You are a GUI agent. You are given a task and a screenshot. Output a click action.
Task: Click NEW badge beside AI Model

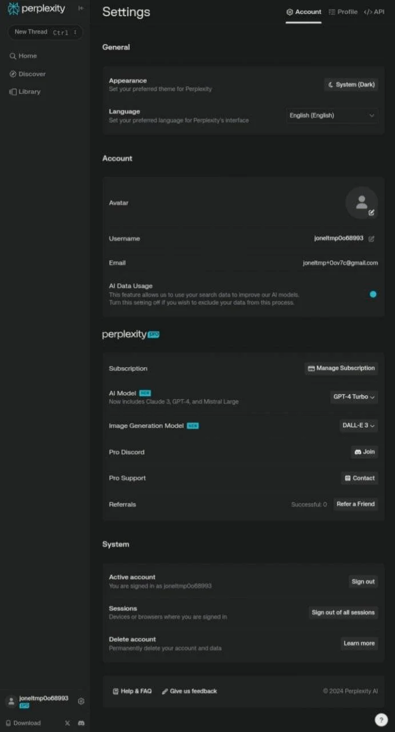click(x=145, y=393)
